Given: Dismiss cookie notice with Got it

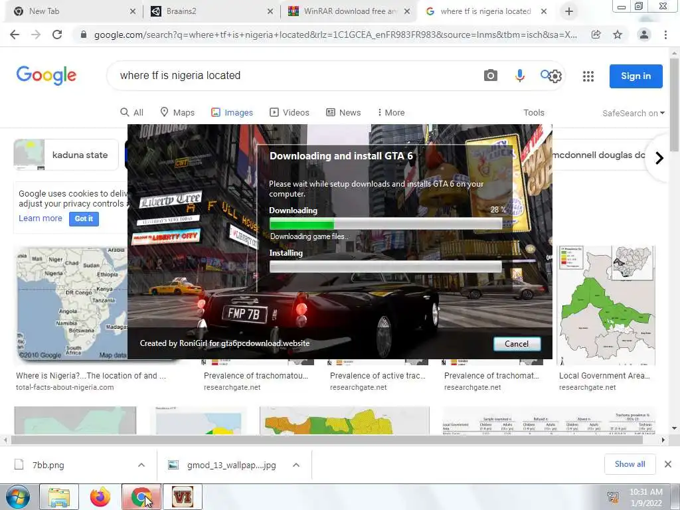Looking at the screenshot, I should click(x=84, y=218).
